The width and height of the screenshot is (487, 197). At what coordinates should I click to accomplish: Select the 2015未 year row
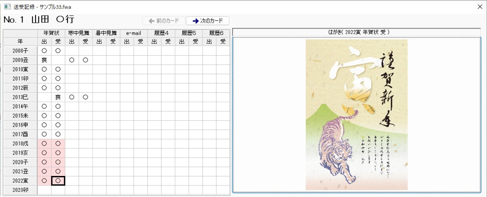point(20,116)
